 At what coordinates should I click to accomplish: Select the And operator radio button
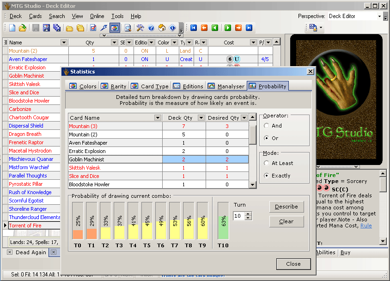point(266,126)
